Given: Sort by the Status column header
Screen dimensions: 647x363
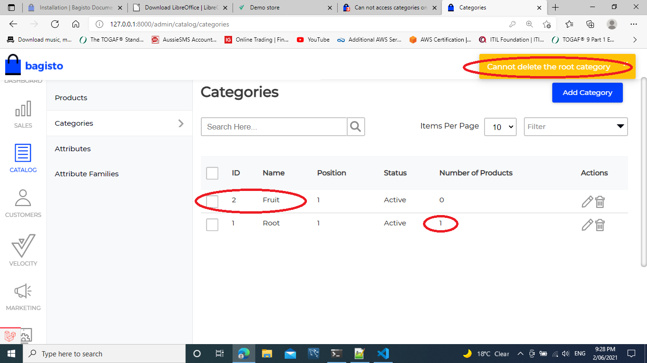Looking at the screenshot, I should (395, 173).
